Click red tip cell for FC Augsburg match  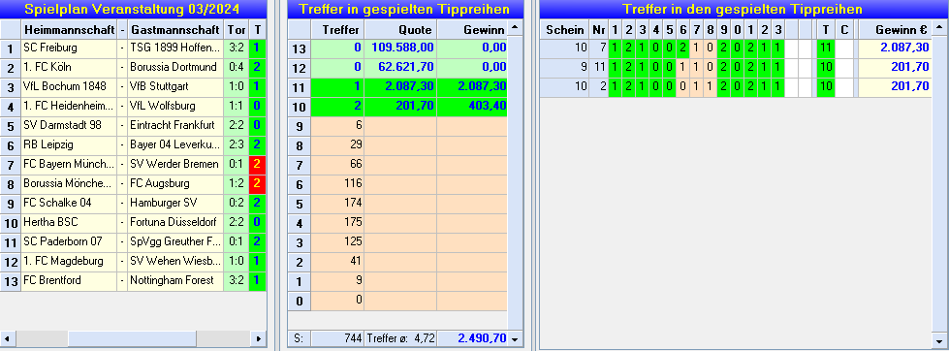[257, 183]
